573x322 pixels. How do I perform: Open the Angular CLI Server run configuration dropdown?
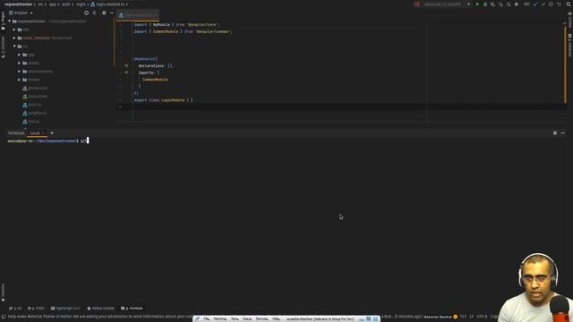tap(447, 4)
